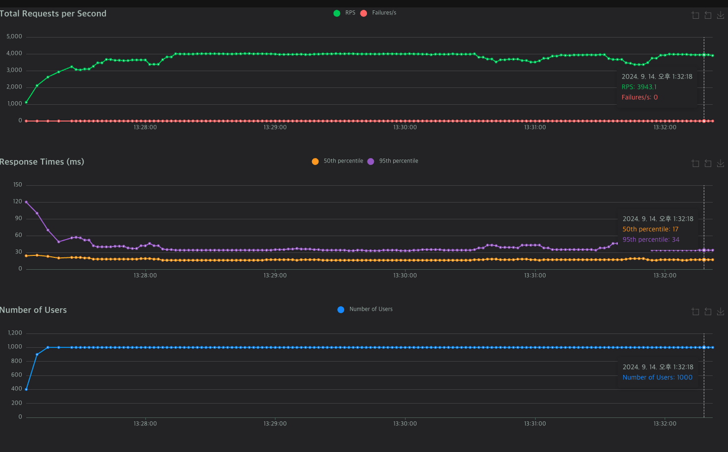Click the blue Number of Users legend dot

click(x=341, y=310)
